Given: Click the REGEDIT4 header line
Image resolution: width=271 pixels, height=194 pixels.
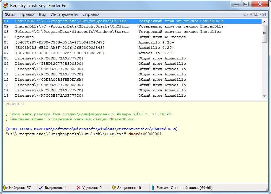Looking at the screenshot, I should (15, 104).
